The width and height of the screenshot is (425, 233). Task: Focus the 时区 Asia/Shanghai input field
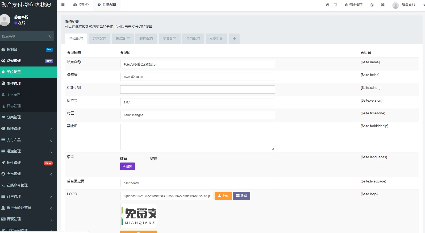(x=197, y=115)
